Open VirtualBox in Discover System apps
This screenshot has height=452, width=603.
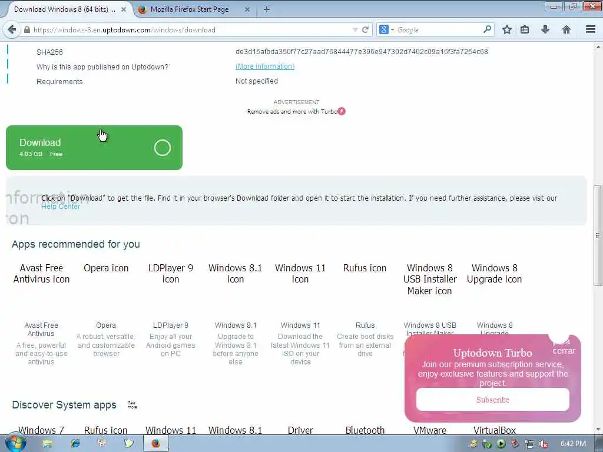[495, 430]
